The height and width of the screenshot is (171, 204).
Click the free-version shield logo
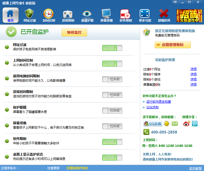[x=146, y=32]
